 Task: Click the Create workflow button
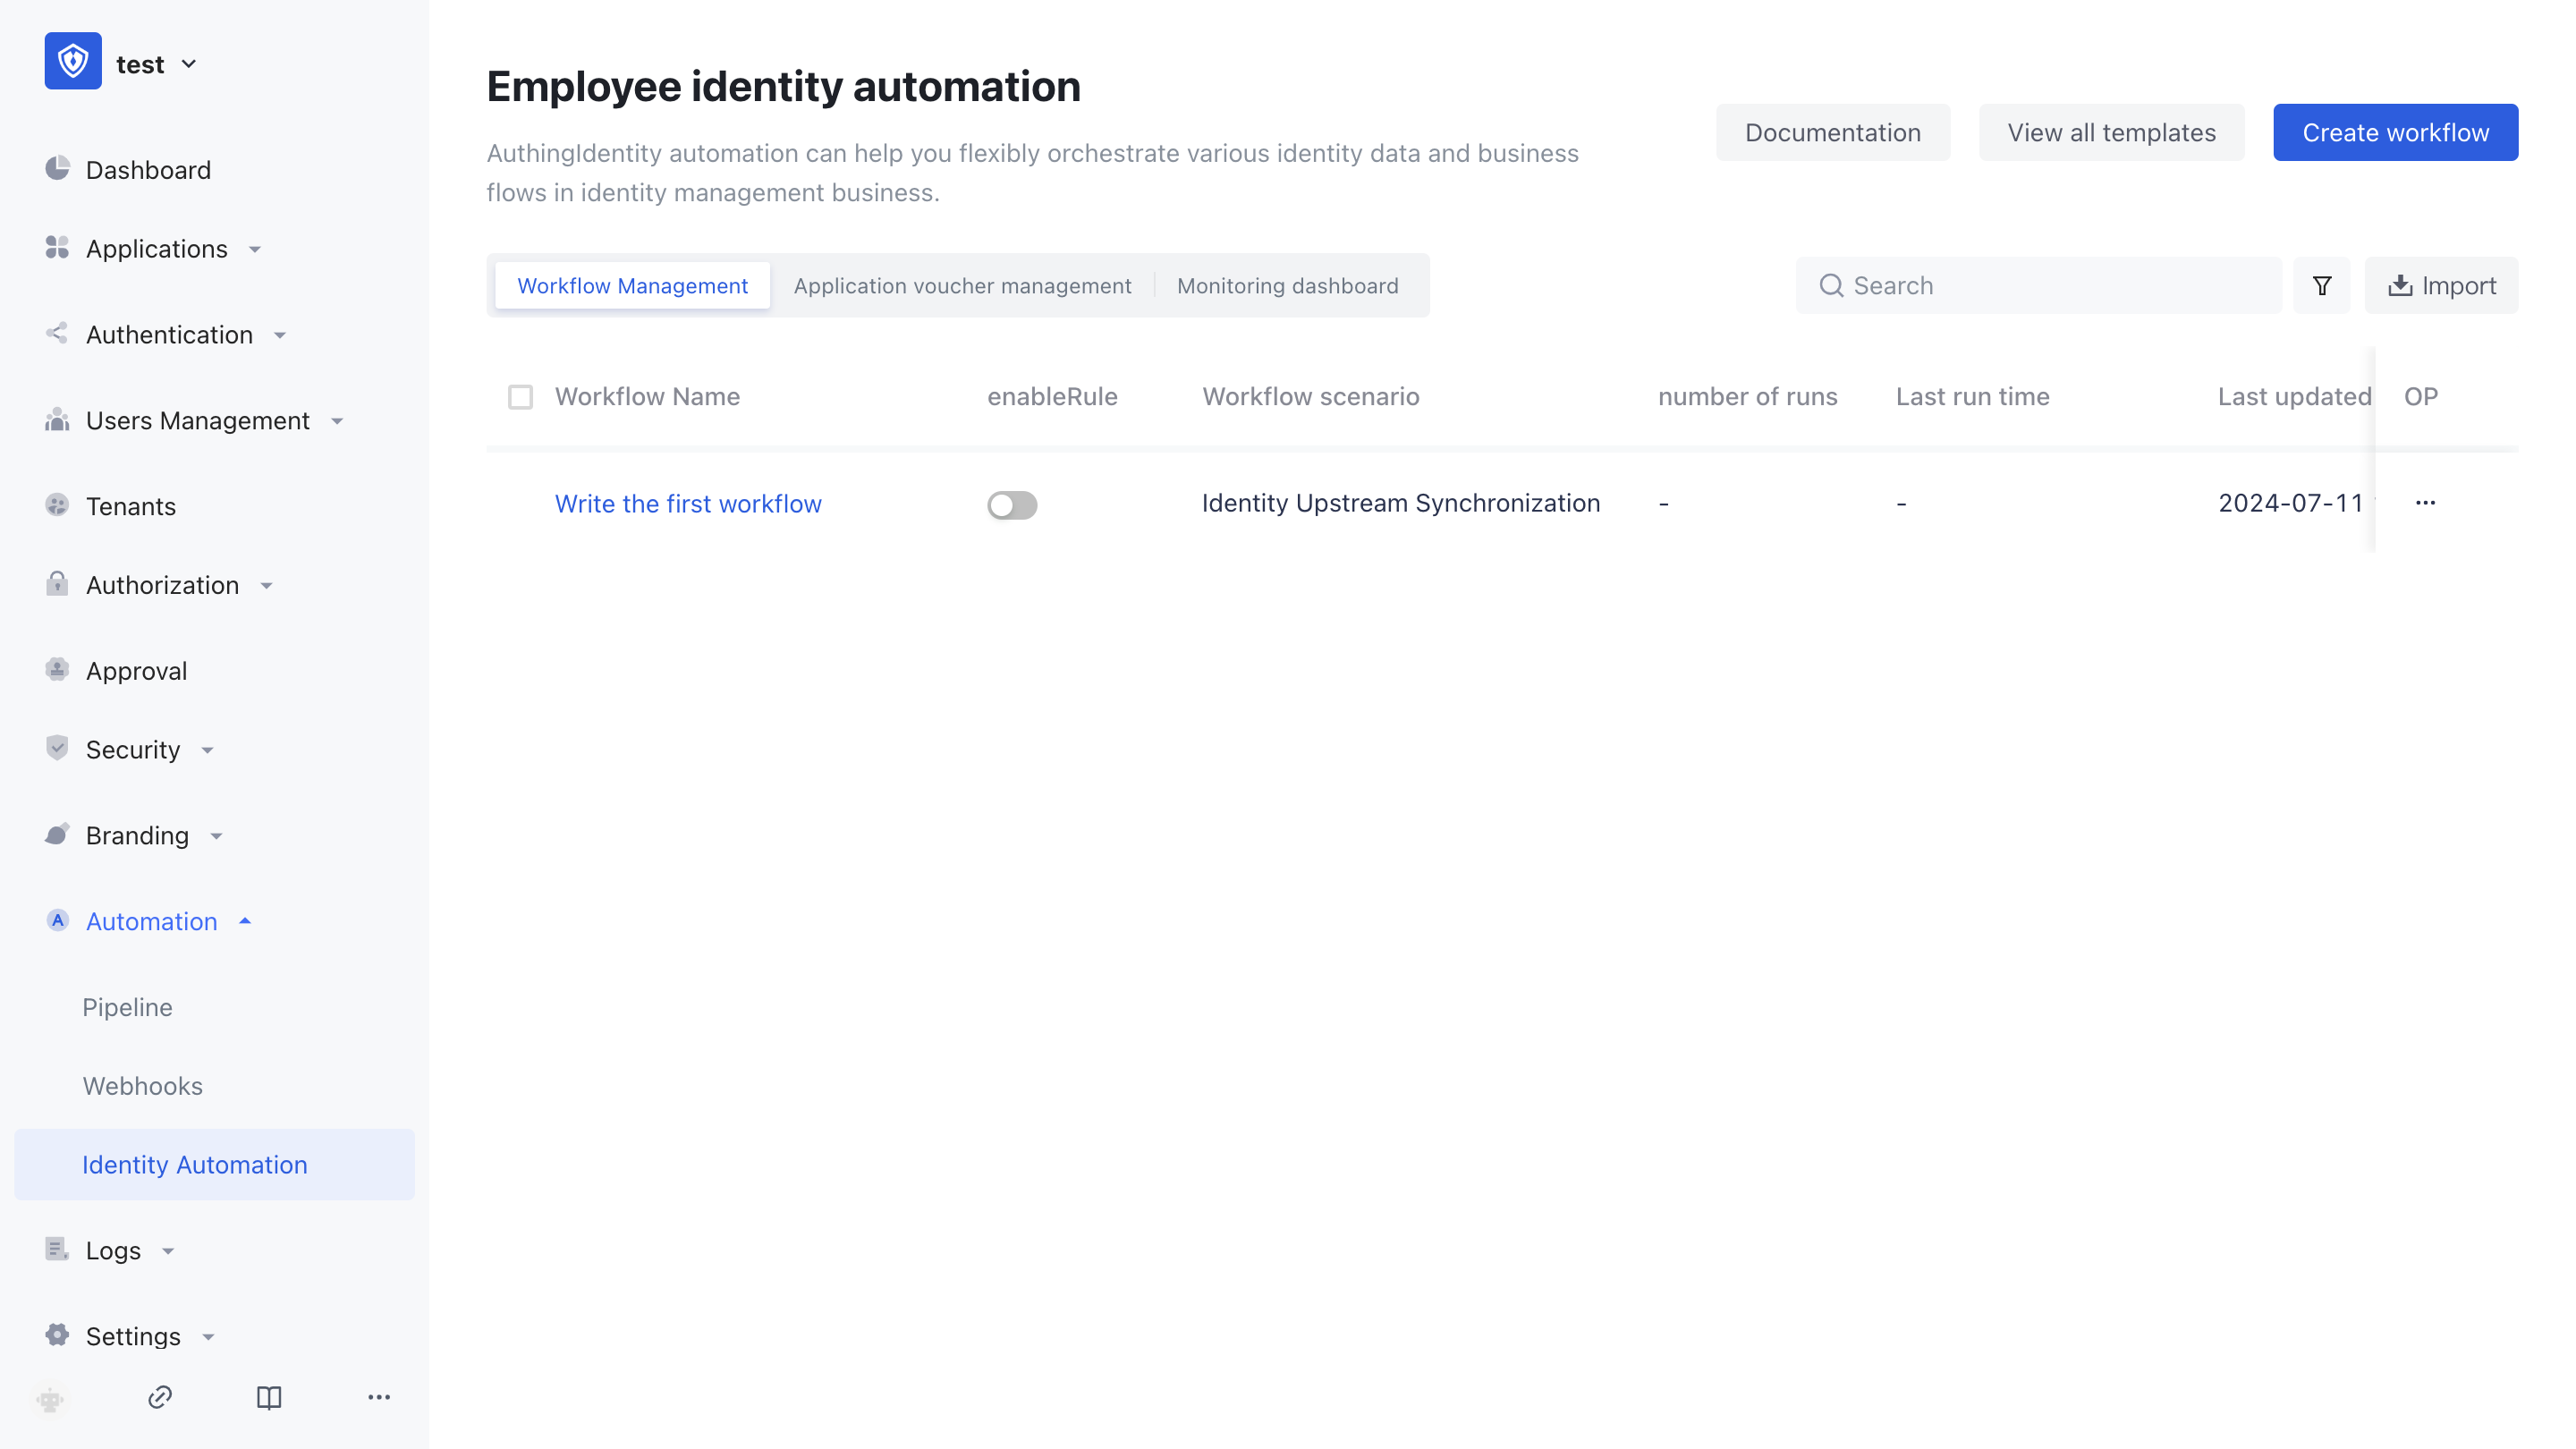[2396, 132]
